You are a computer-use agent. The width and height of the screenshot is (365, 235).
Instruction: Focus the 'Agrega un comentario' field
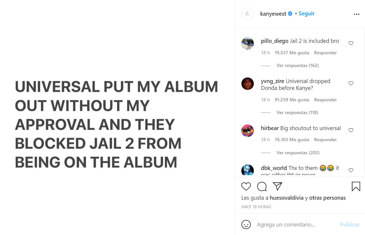(294, 225)
